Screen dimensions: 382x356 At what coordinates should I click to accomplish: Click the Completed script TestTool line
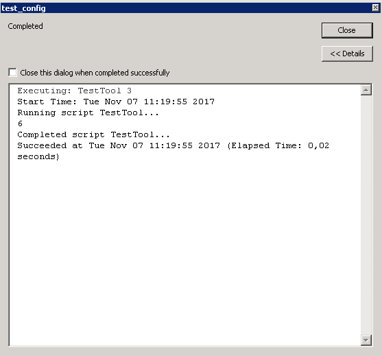(93, 134)
